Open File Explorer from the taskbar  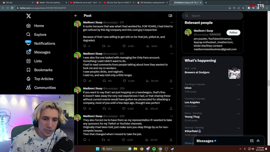point(135,149)
